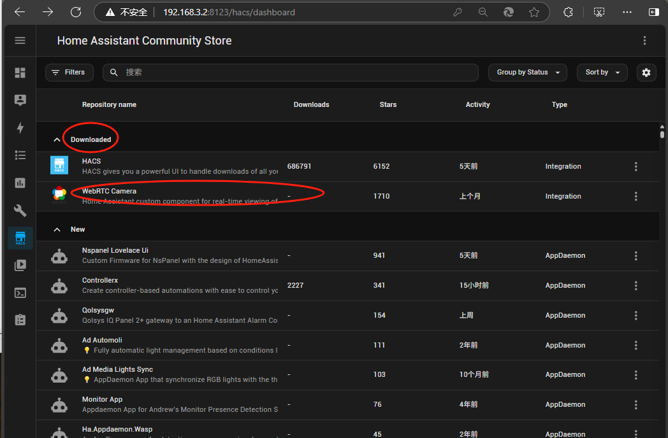Open the three-dot menu for WebRTC Camera
The image size is (668, 438).
tap(635, 196)
